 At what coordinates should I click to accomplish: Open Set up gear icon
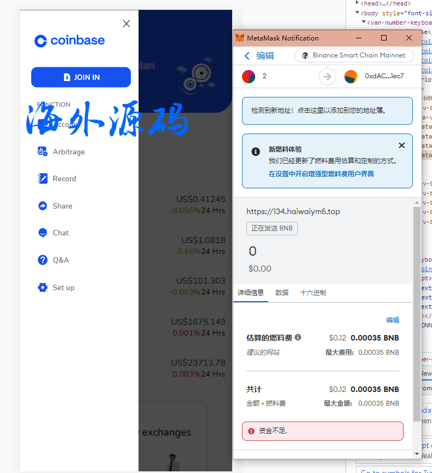43,287
